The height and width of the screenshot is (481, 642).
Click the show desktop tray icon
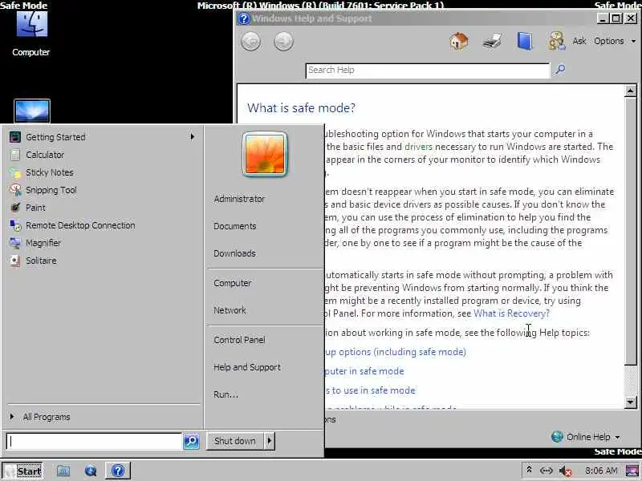point(632,471)
